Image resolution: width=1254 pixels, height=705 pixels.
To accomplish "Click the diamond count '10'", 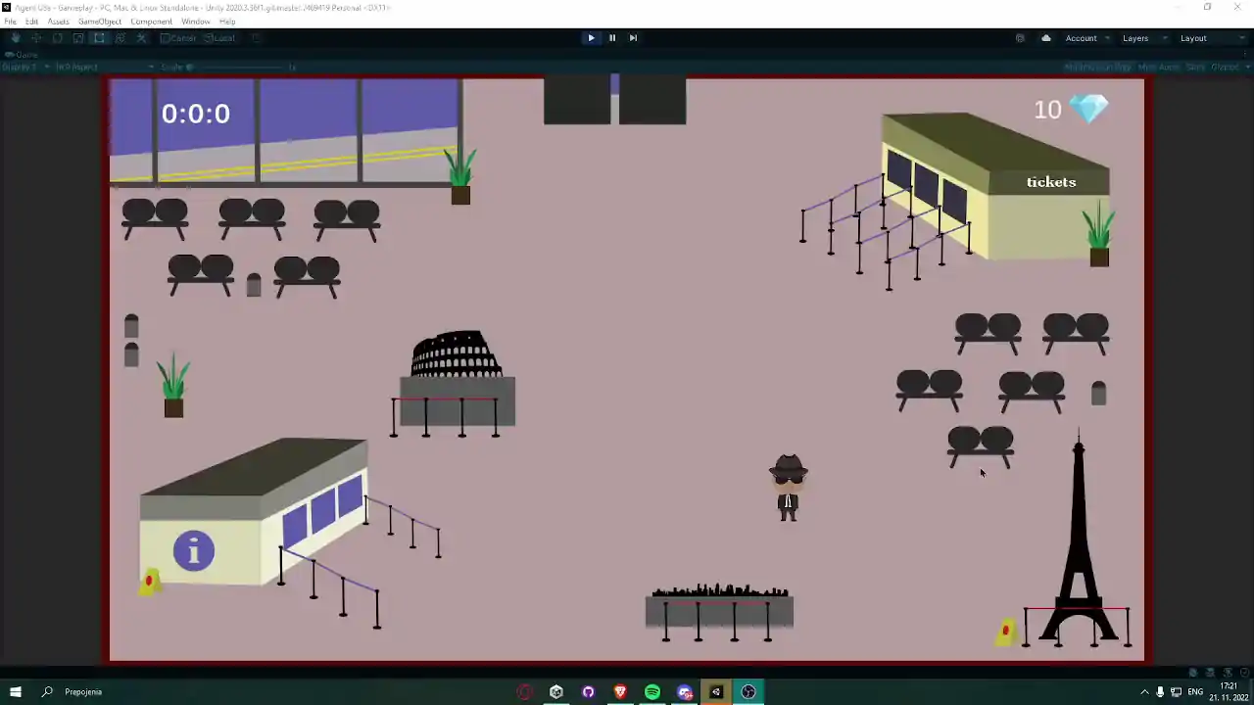I will tap(1047, 110).
